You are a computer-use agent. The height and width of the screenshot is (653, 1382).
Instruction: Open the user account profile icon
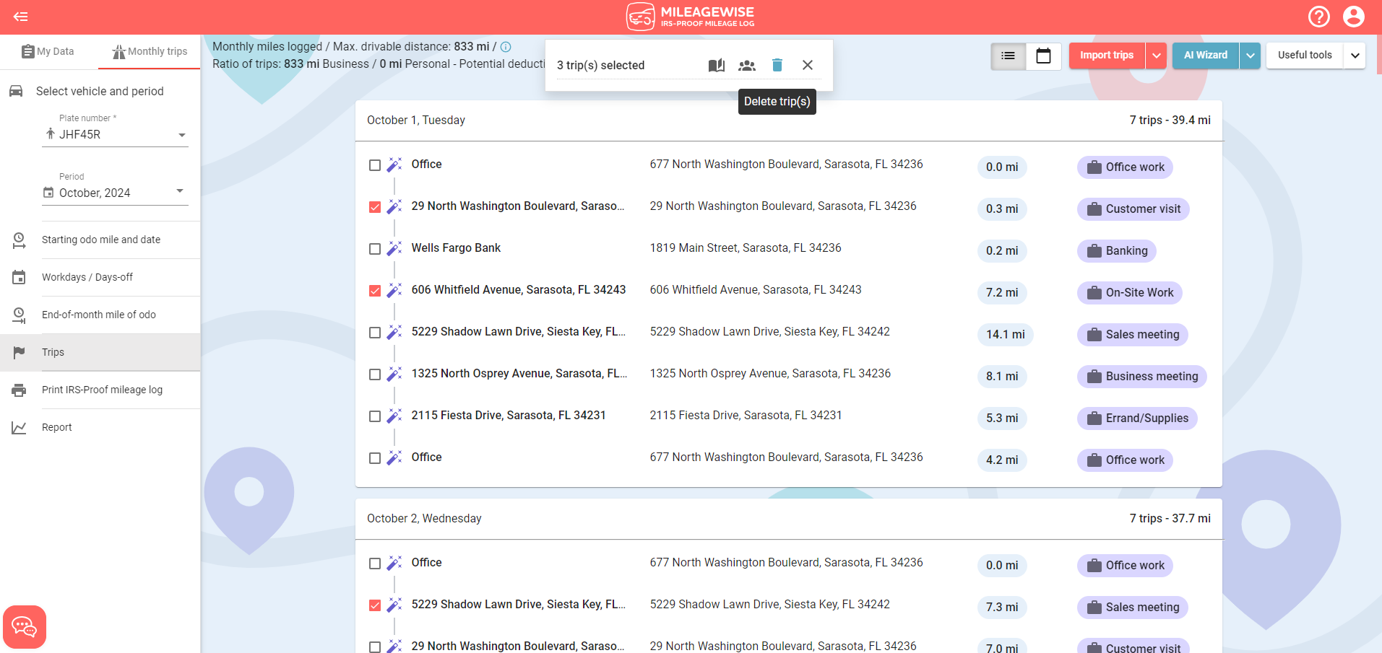[x=1353, y=16]
